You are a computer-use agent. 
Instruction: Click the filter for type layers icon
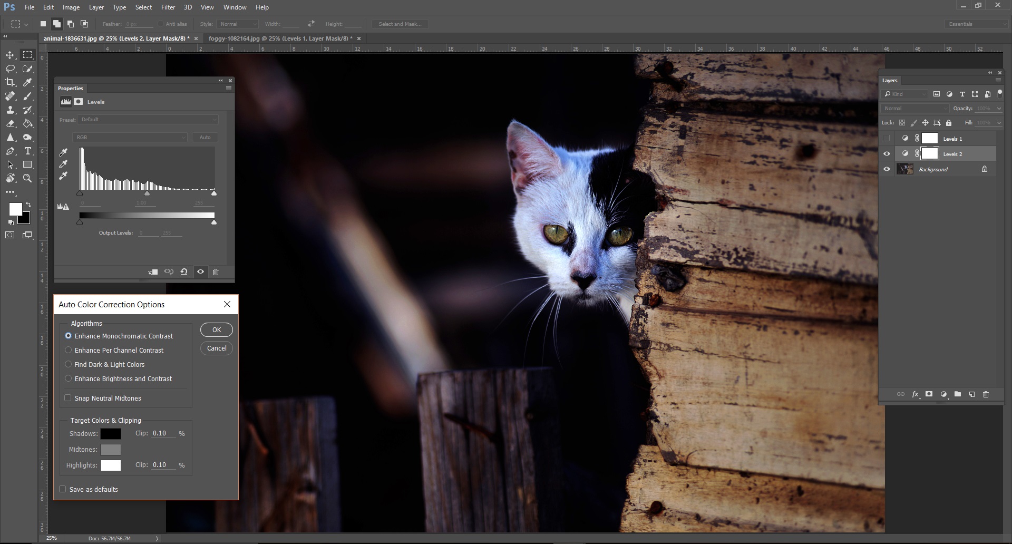(x=962, y=94)
